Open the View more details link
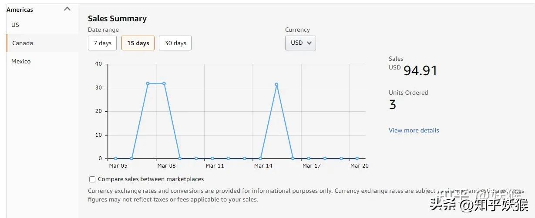This screenshot has width=535, height=218. [x=414, y=130]
